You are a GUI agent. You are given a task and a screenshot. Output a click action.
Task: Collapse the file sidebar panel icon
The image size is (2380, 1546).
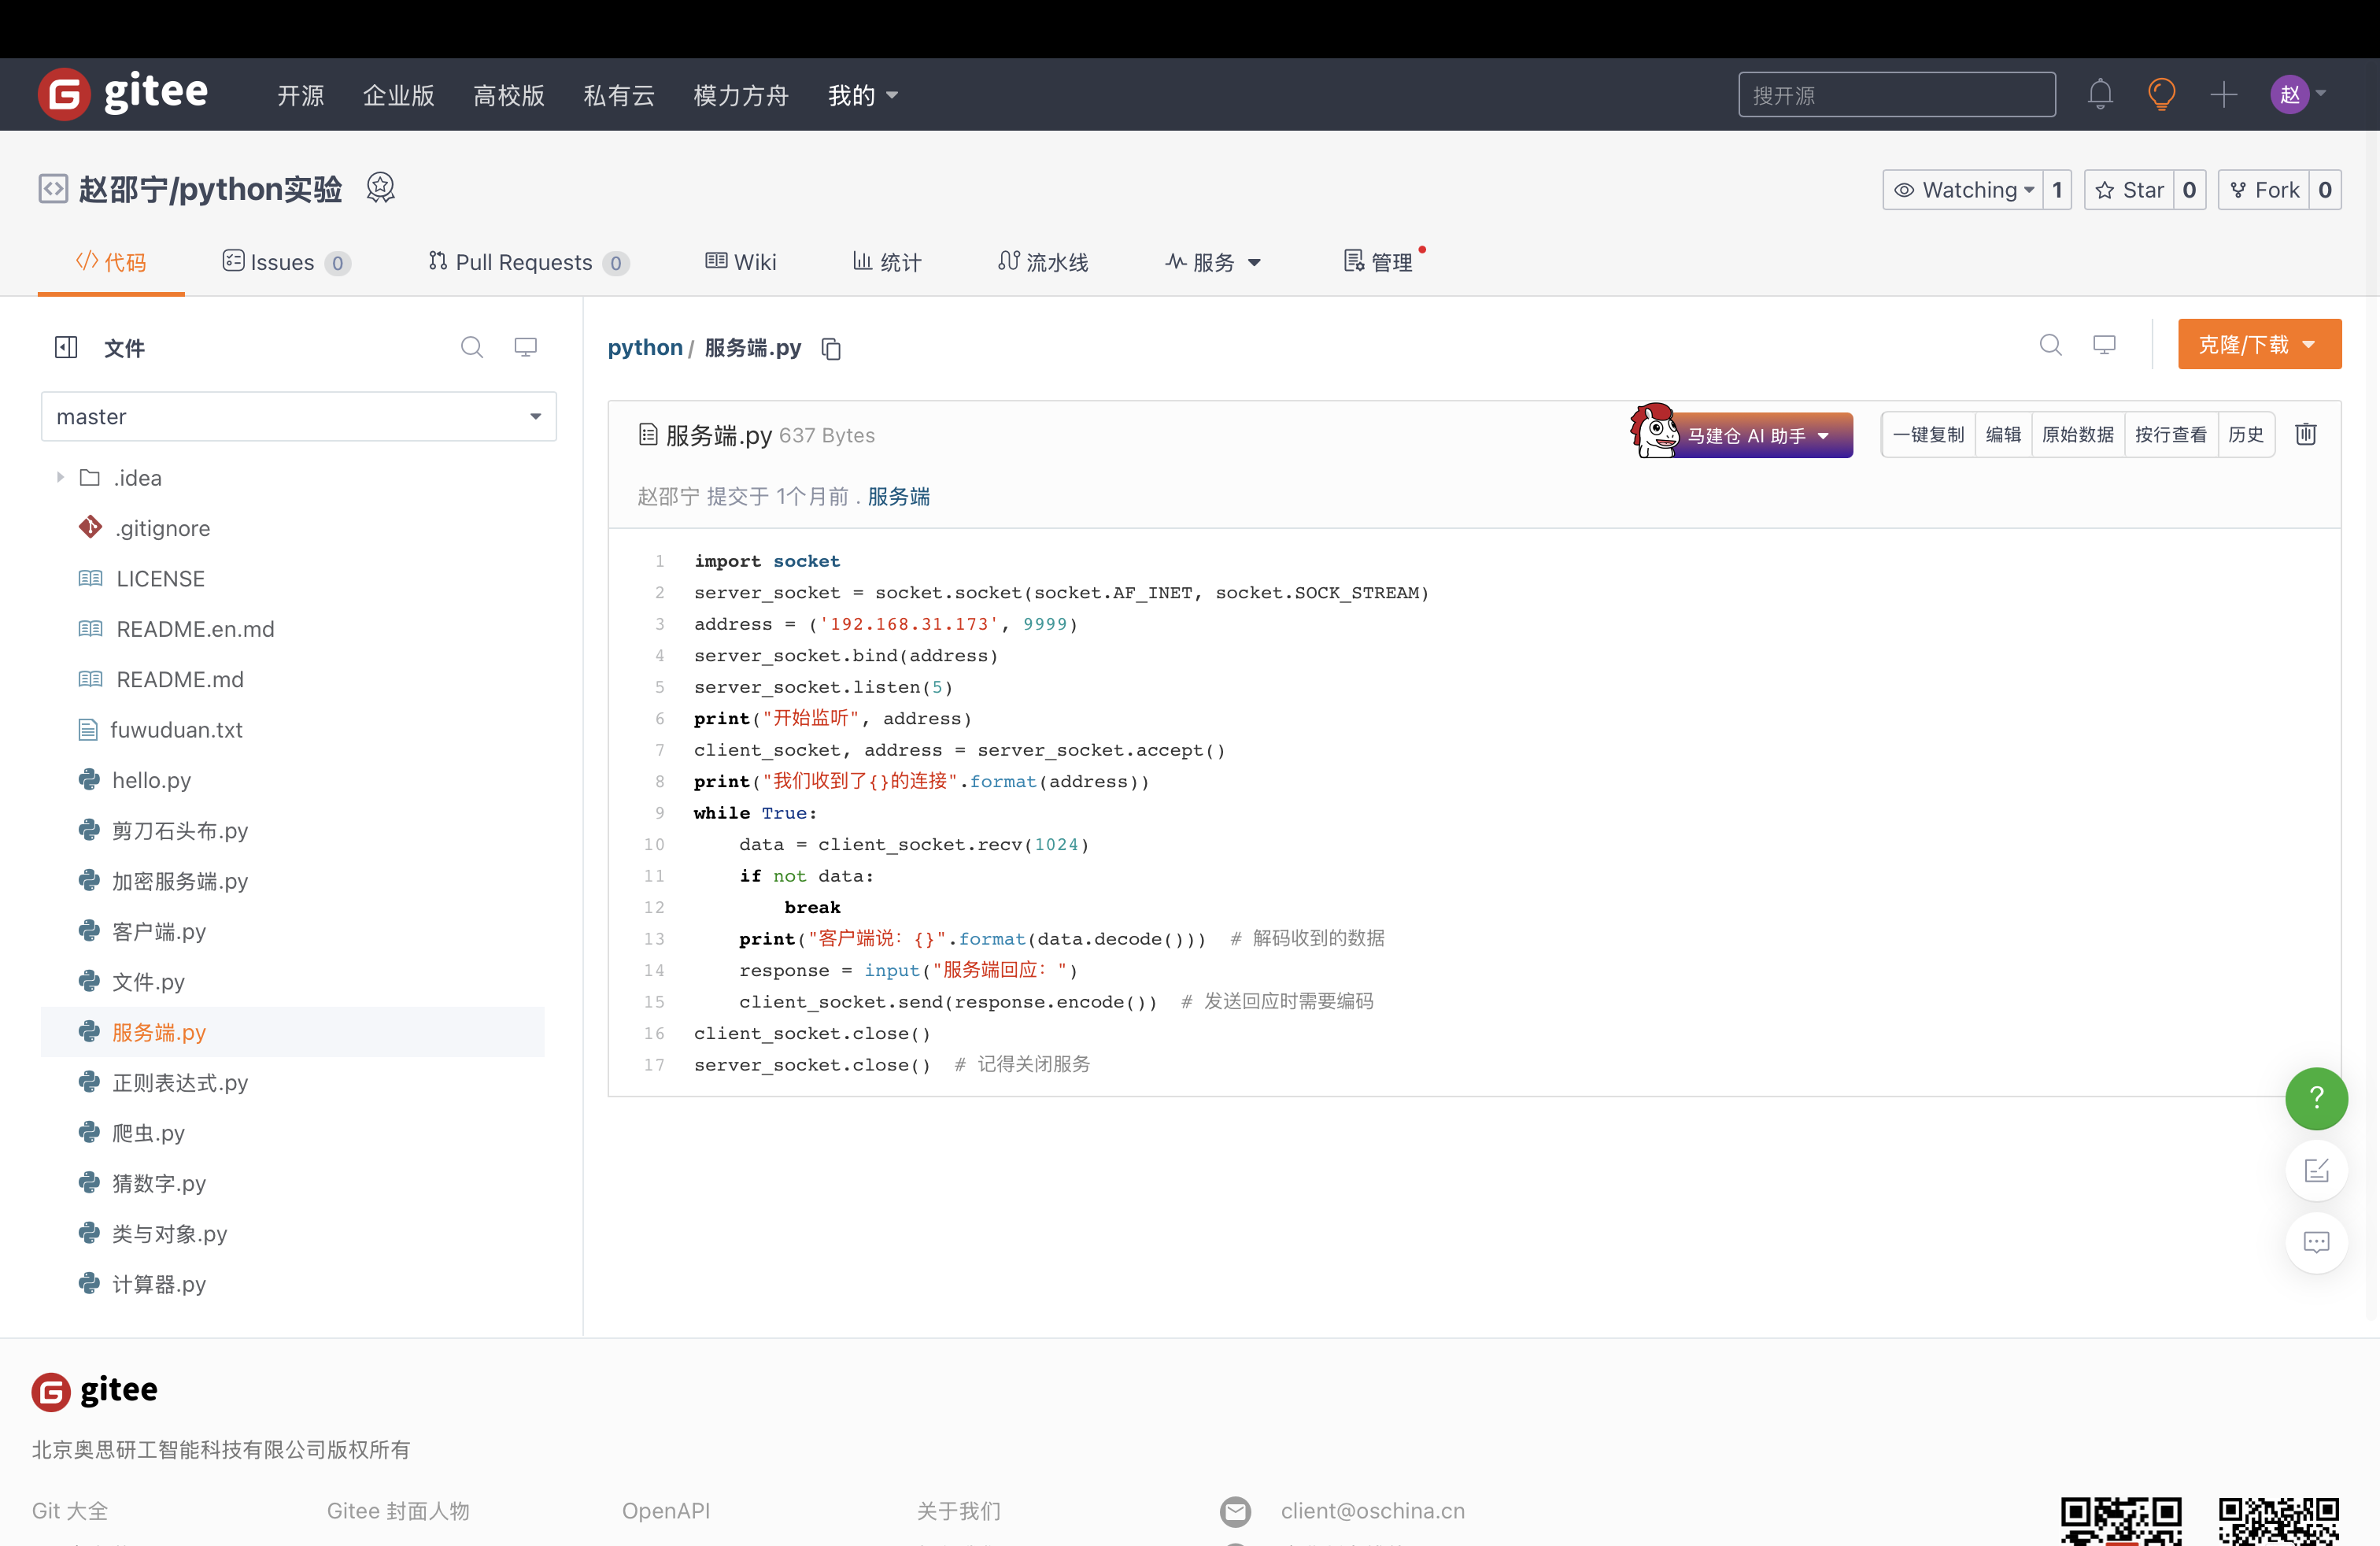click(66, 348)
